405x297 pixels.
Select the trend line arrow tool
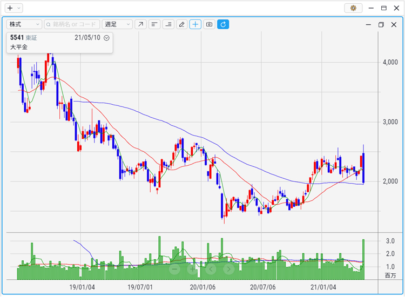[140, 24]
